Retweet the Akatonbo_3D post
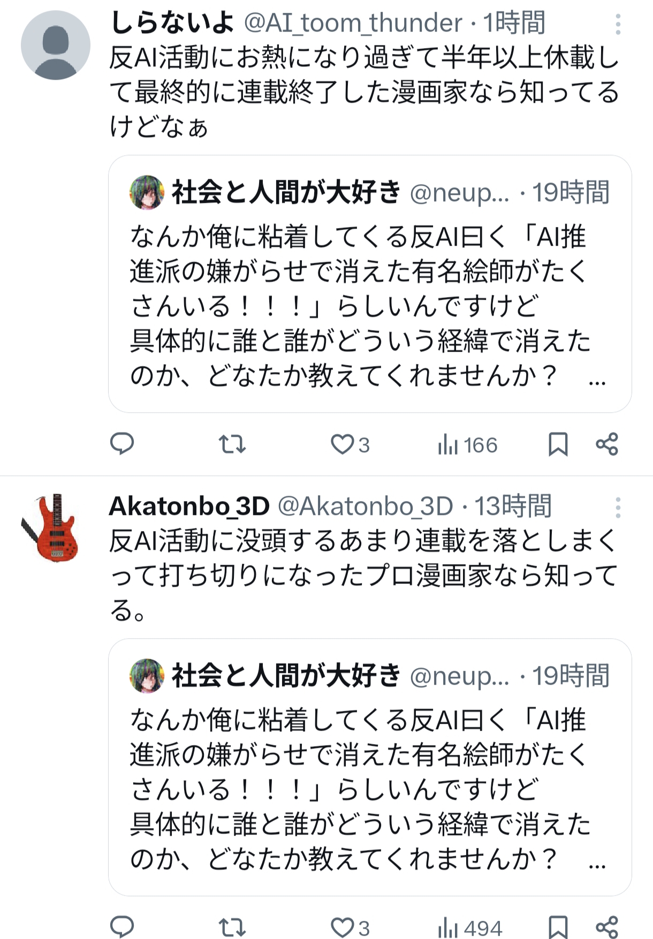 (x=232, y=927)
